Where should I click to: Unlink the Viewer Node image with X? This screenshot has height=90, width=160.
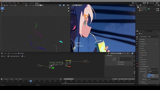[42, 5]
